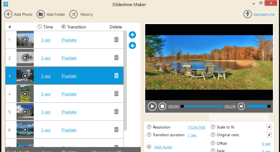Play the slideshow preview
280x152 pixels.
pyautogui.click(x=152, y=106)
